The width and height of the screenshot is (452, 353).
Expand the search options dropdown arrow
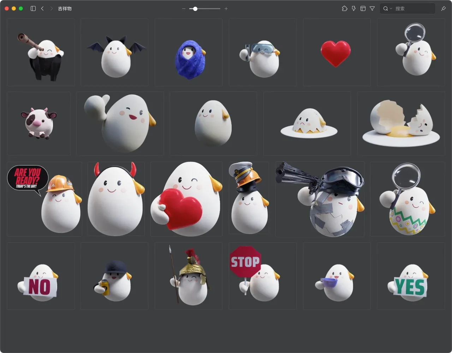pyautogui.click(x=391, y=8)
